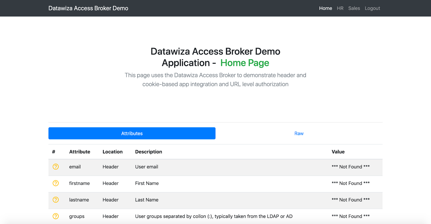This screenshot has width=431, height=224.
Task: Click the 'User email' description
Action: tap(147, 167)
